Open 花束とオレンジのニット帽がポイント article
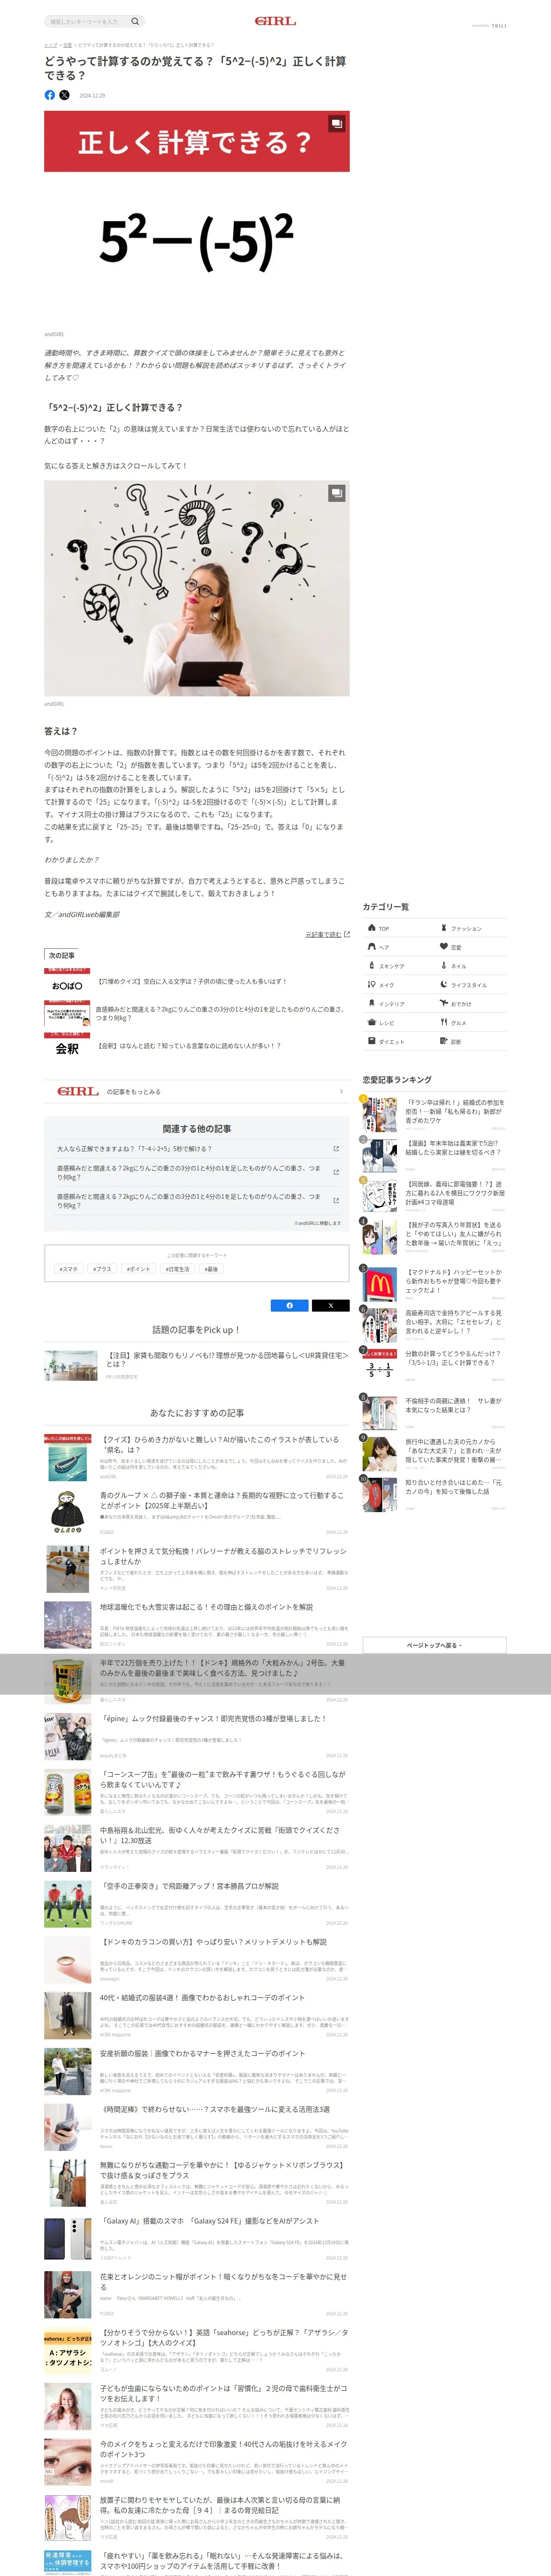 [x=223, y=2281]
